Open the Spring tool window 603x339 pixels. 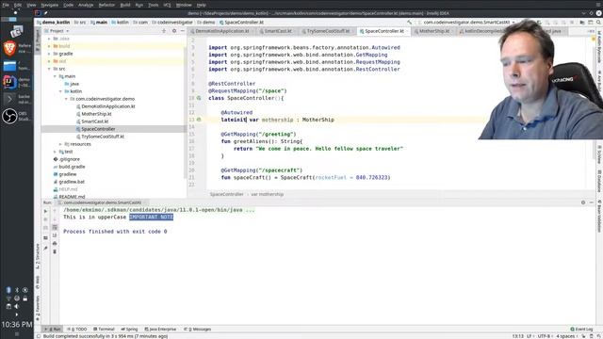(129, 329)
